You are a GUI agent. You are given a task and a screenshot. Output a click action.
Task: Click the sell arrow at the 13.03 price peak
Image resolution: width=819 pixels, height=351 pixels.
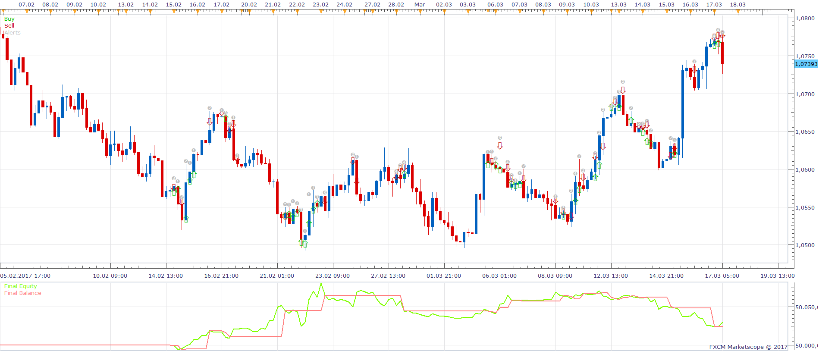point(623,90)
